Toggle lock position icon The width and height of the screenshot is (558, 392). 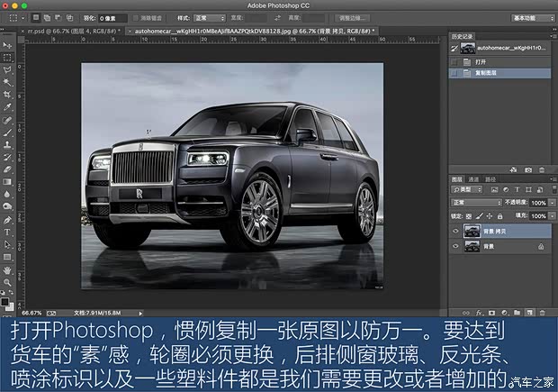pyautogui.click(x=490, y=216)
